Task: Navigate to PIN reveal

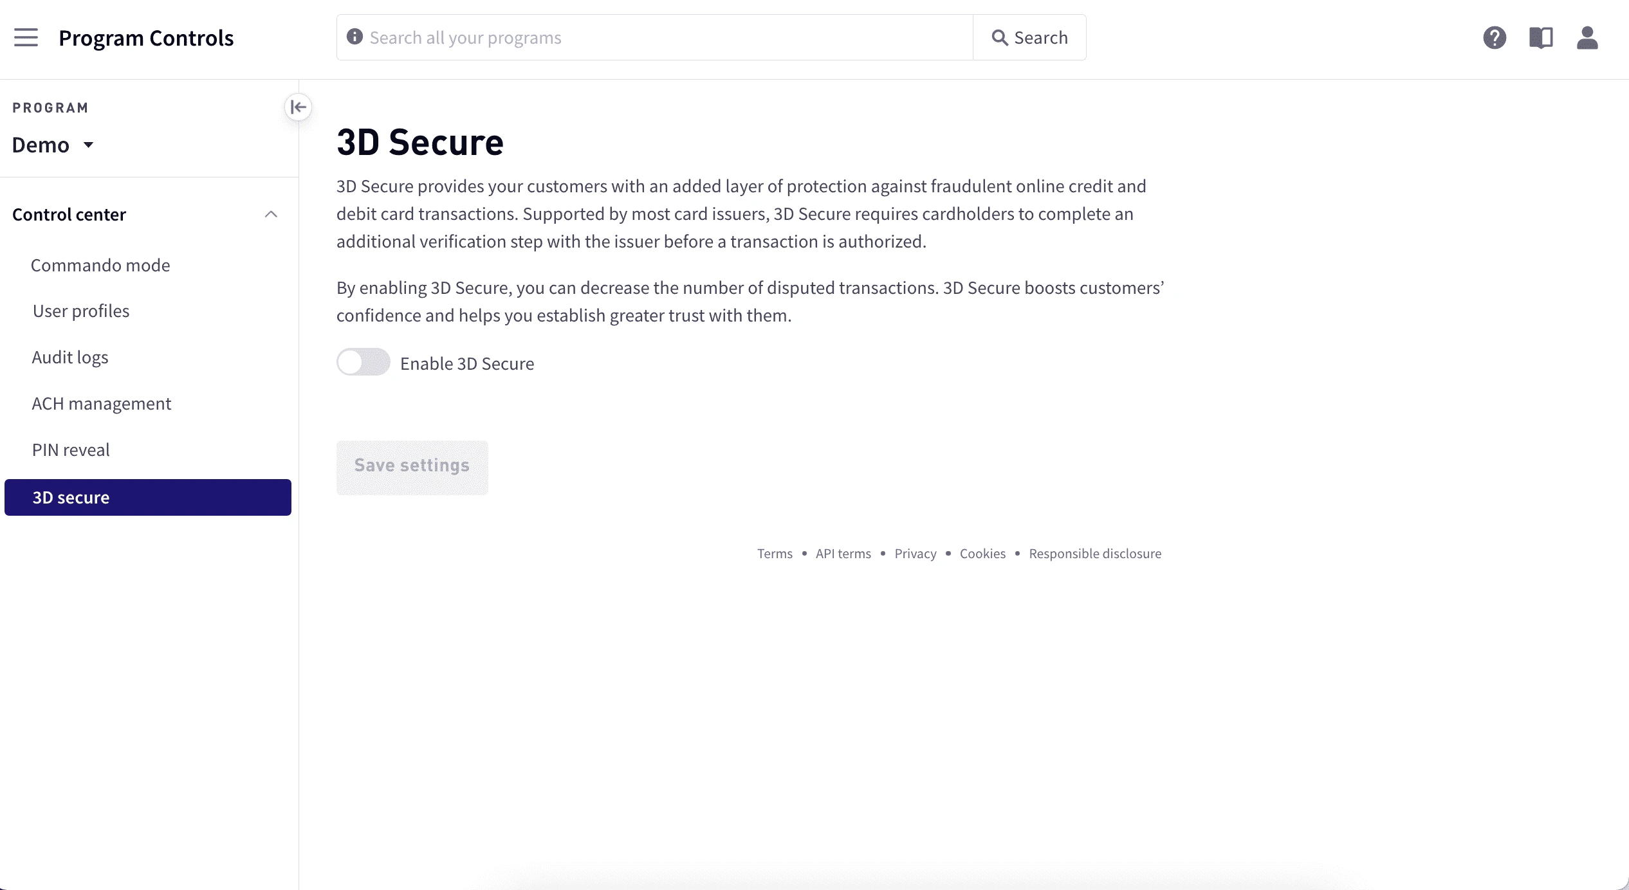Action: (x=71, y=450)
